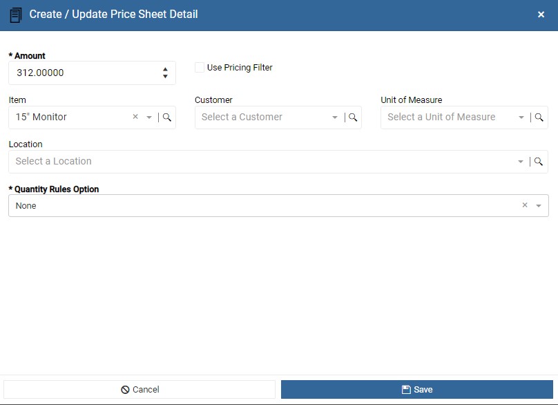Viewport: 558px width, 405px height.
Task: Open the Unit of Measure dropdown
Action: pyautogui.click(x=521, y=117)
